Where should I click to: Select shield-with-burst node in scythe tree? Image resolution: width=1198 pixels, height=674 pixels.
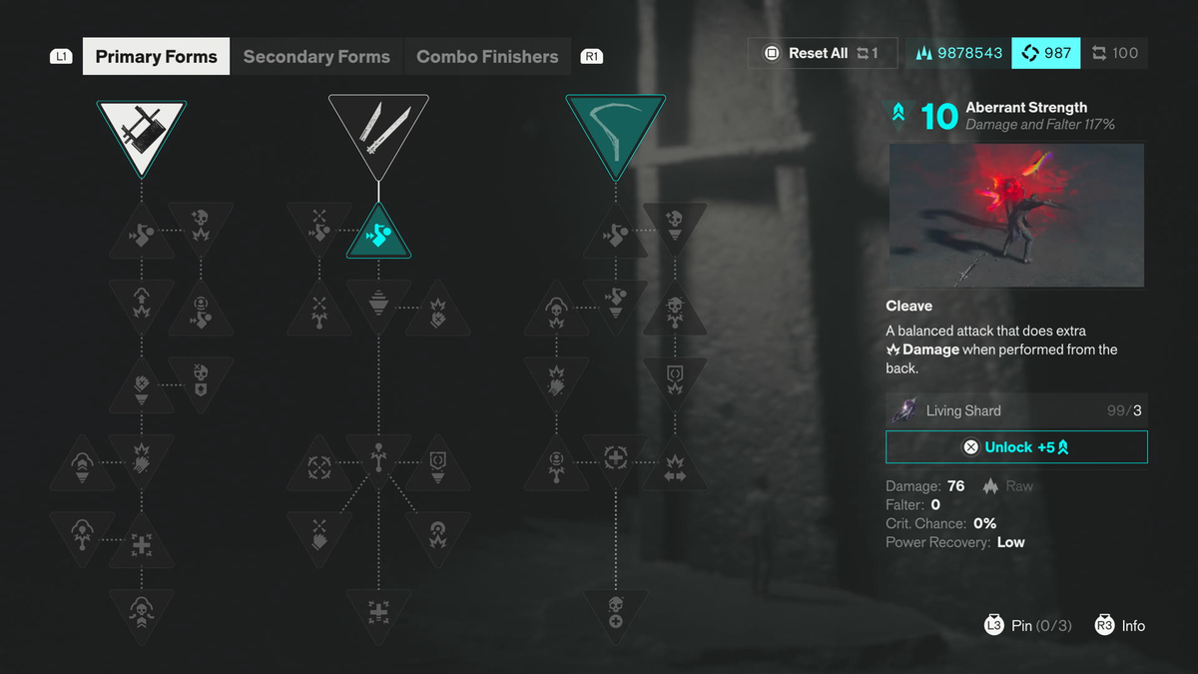coord(674,379)
